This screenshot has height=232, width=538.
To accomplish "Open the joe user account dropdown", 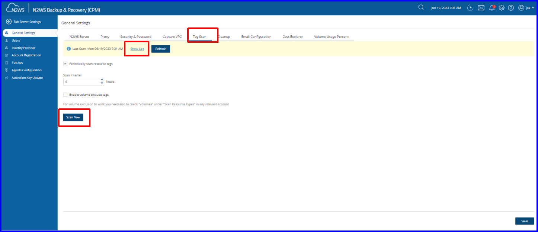I will click(526, 8).
